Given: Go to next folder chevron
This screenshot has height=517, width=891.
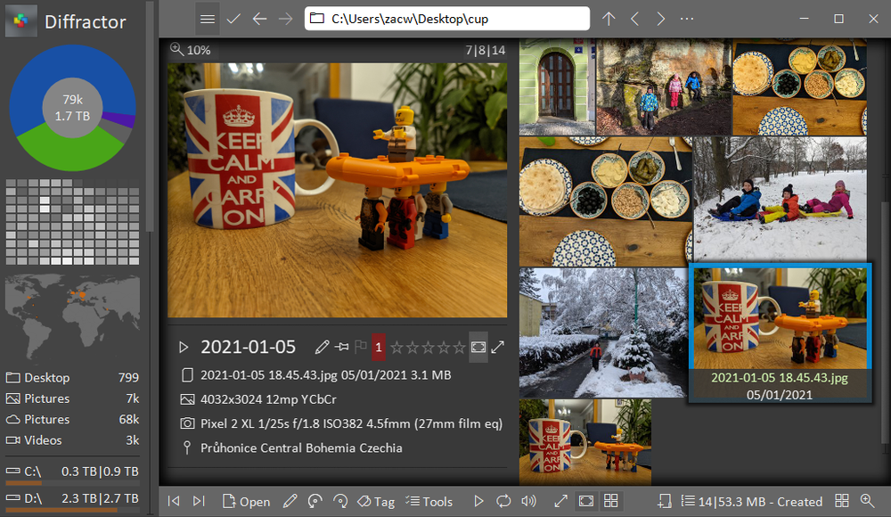Looking at the screenshot, I should [661, 20].
